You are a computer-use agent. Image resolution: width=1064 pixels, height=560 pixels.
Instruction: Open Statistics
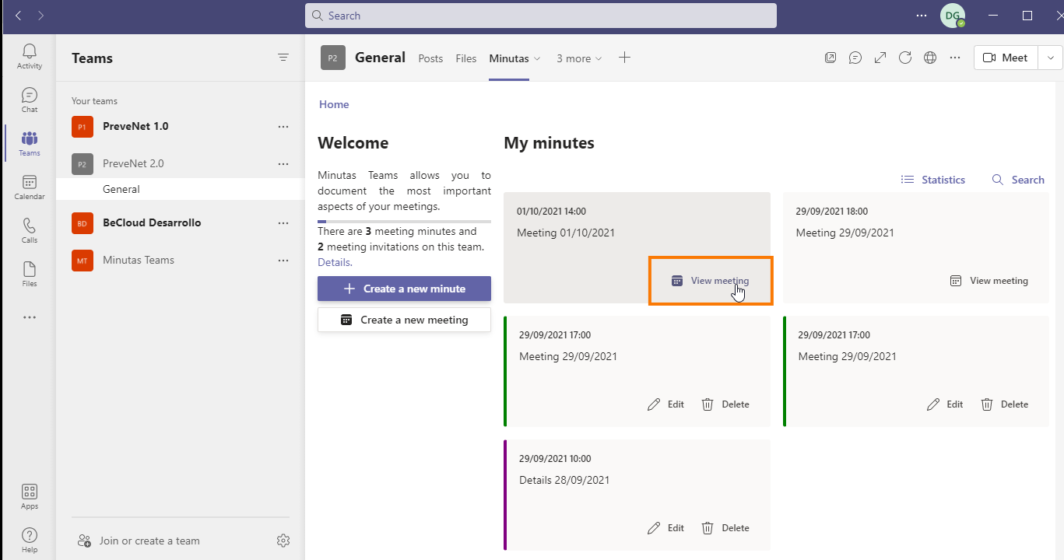pyautogui.click(x=932, y=180)
